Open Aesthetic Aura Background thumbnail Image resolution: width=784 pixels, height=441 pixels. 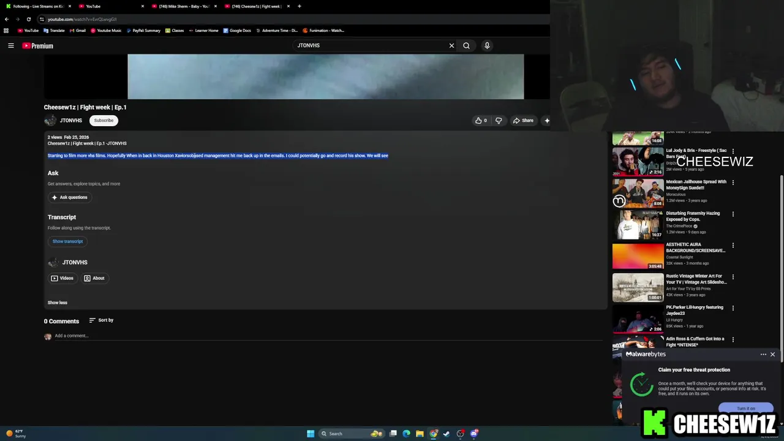638,256
